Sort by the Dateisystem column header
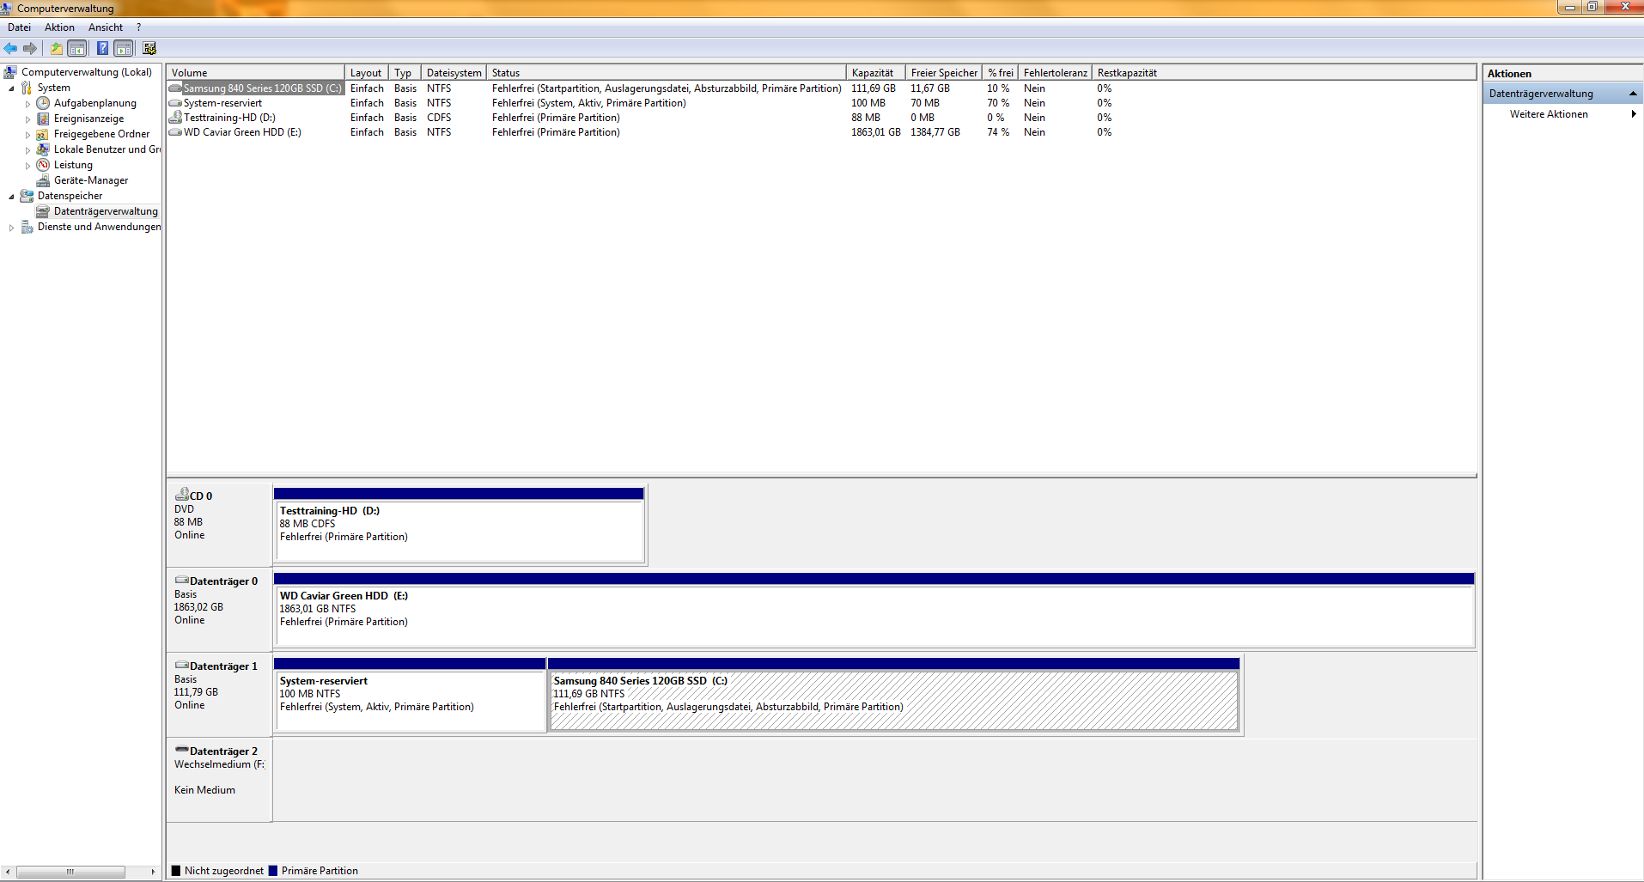 (454, 73)
